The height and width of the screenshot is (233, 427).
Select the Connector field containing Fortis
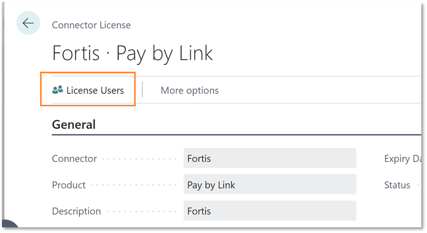tap(270, 158)
